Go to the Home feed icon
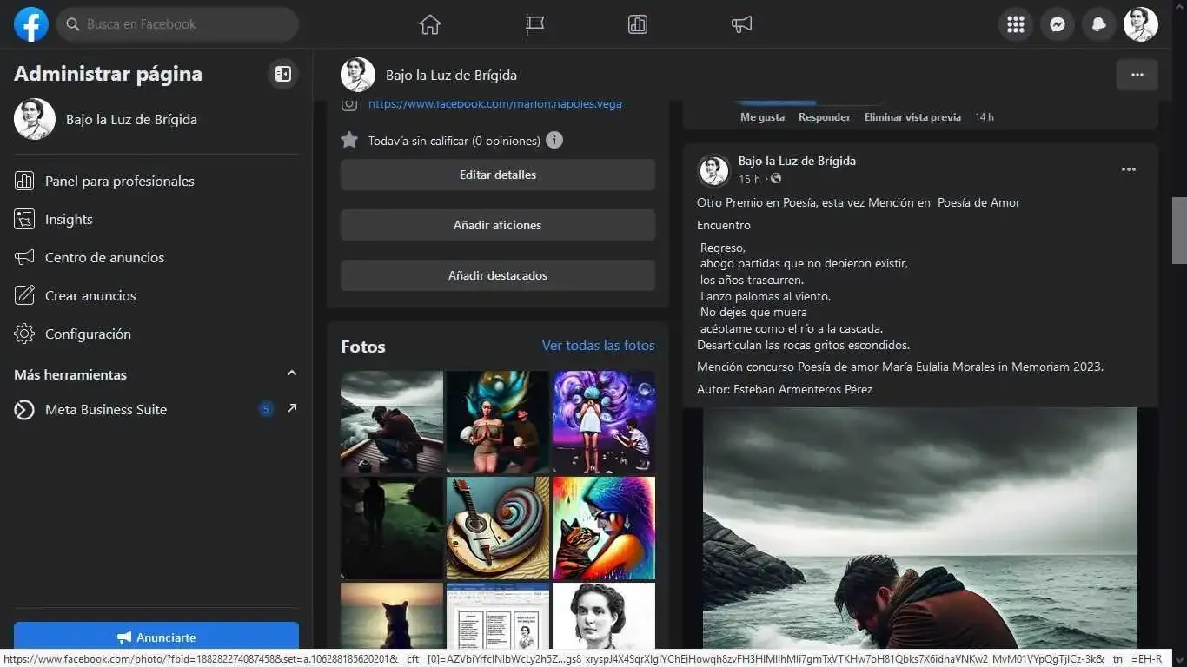This screenshot has height=667, width=1187. point(429,24)
